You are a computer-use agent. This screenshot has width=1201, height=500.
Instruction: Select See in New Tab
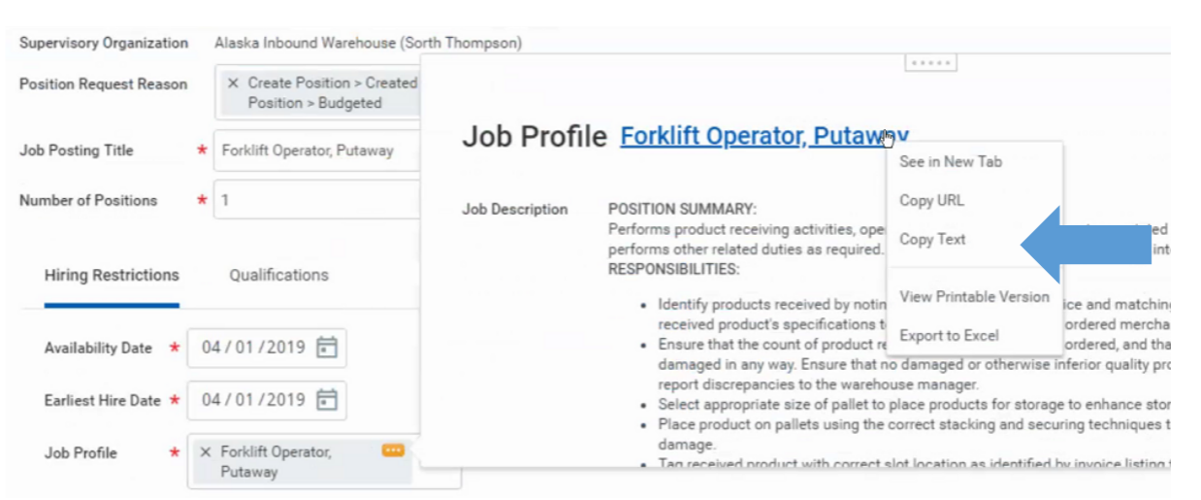pos(950,162)
